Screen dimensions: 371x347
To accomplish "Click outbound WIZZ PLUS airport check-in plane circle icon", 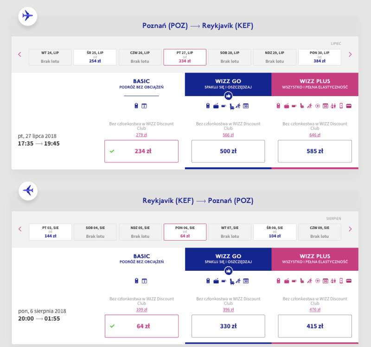I will (318, 106).
